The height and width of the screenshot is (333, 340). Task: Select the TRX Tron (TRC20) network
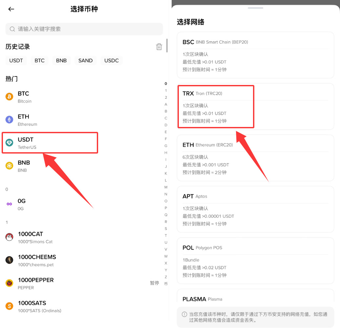(x=216, y=106)
